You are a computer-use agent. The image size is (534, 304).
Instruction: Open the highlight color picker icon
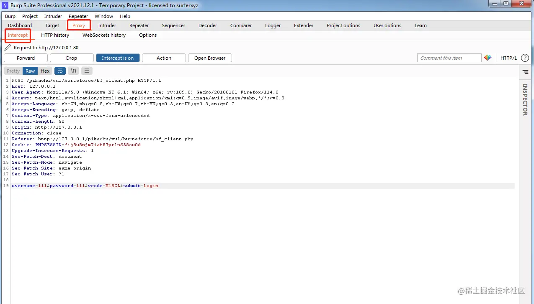coord(488,58)
